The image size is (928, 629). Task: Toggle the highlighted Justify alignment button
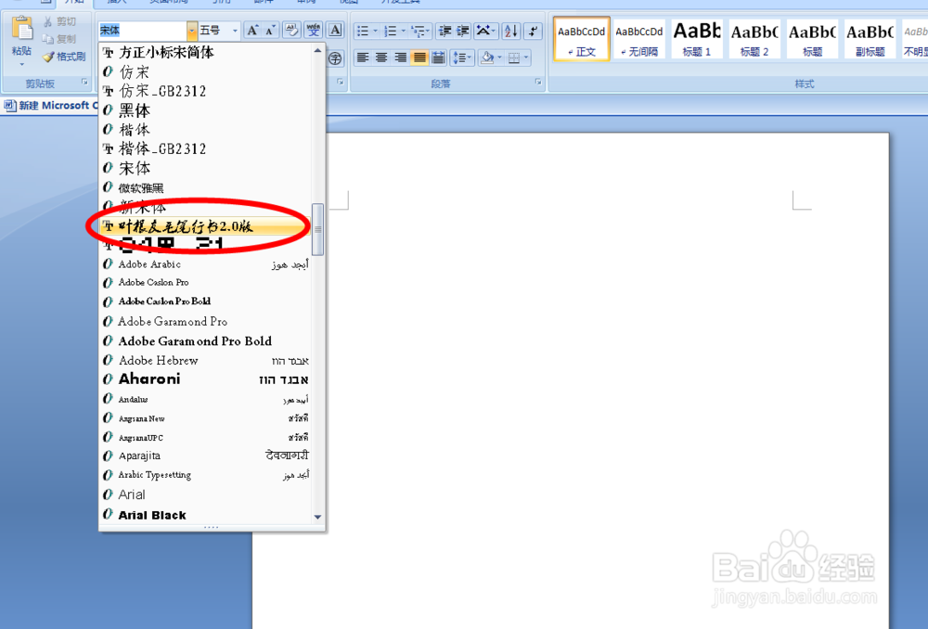click(x=419, y=58)
